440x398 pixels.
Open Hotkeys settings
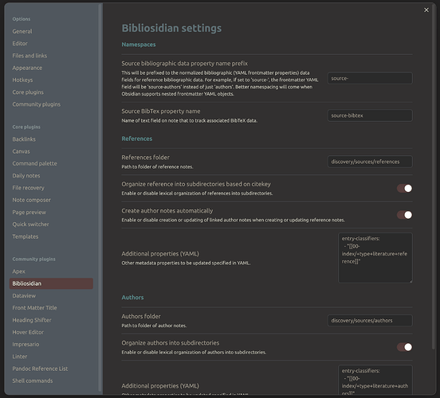(22, 80)
